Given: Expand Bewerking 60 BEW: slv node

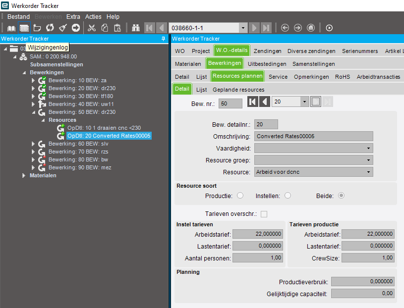Looking at the screenshot, I should pos(34,144).
